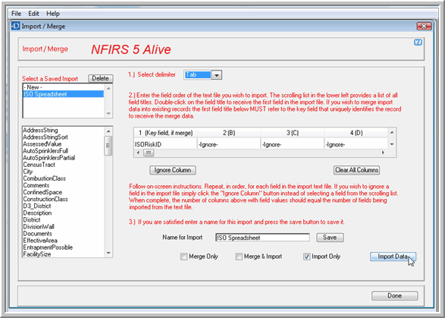Click the blue help question-mark icon

pyautogui.click(x=418, y=43)
